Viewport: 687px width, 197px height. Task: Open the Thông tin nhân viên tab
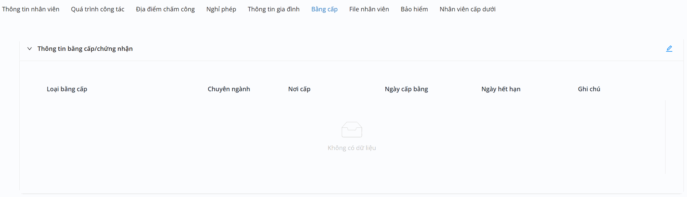pos(31,9)
